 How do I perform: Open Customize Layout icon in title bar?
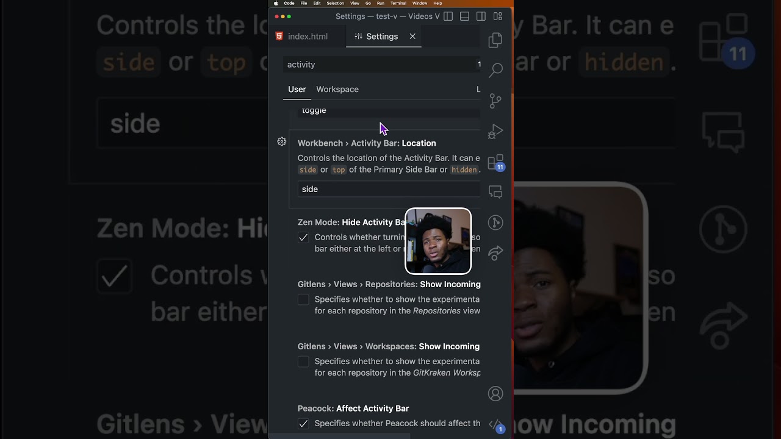pos(498,16)
